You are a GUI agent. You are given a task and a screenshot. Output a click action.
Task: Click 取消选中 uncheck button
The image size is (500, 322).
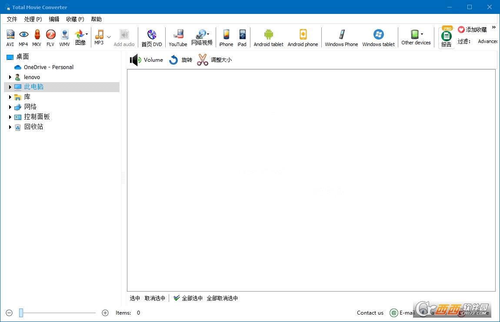coord(155,298)
